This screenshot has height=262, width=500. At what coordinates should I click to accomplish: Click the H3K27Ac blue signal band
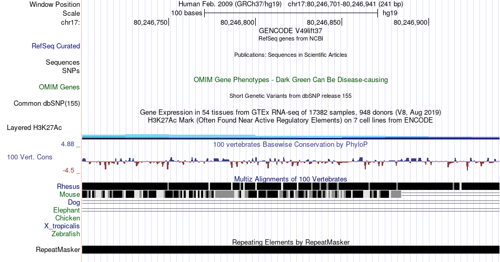[x=291, y=137]
